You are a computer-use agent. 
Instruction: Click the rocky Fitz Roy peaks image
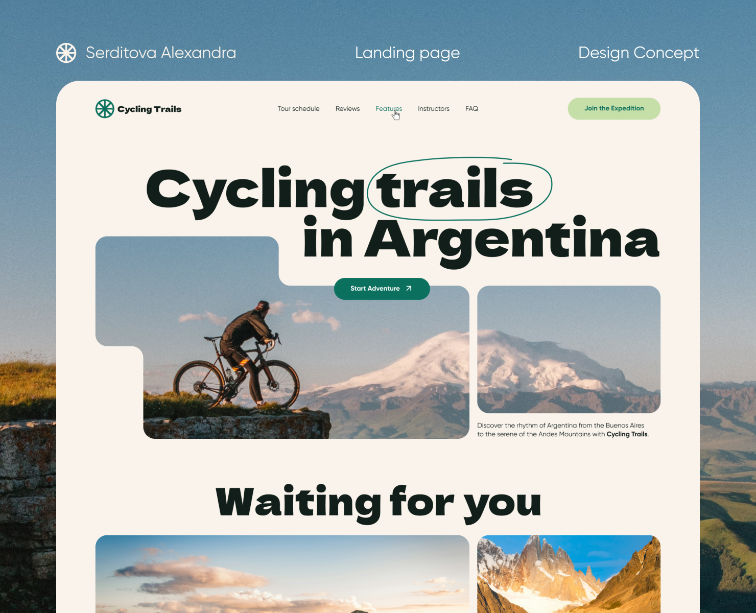pyautogui.click(x=569, y=574)
